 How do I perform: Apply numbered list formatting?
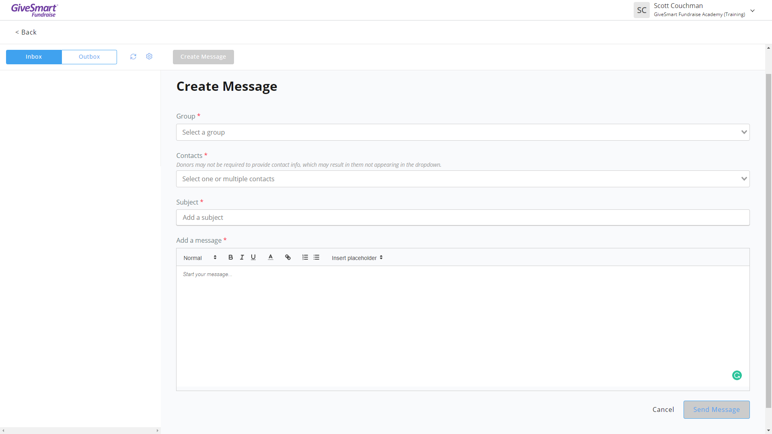[x=305, y=257]
